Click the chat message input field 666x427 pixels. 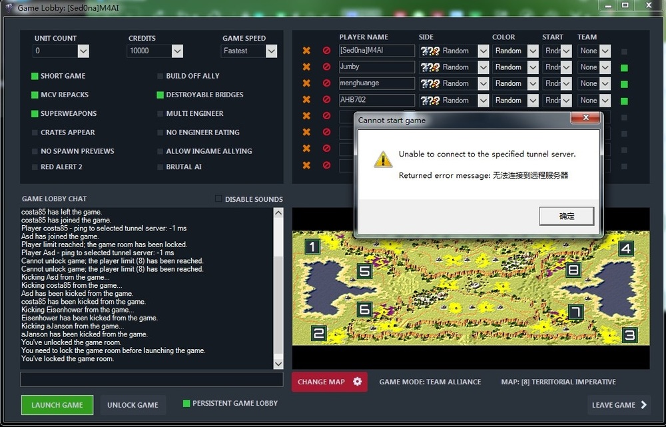[x=151, y=379]
